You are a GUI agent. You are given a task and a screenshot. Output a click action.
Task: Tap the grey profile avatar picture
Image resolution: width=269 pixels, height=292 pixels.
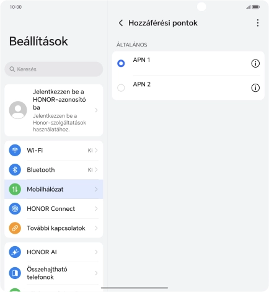click(18, 110)
